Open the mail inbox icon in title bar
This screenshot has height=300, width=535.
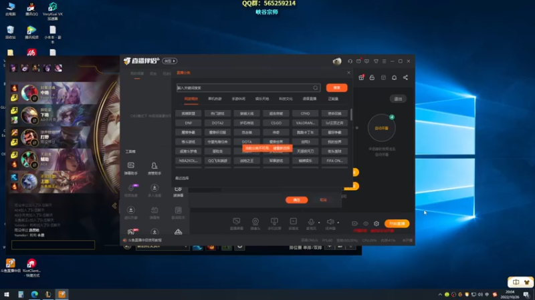[x=358, y=61]
